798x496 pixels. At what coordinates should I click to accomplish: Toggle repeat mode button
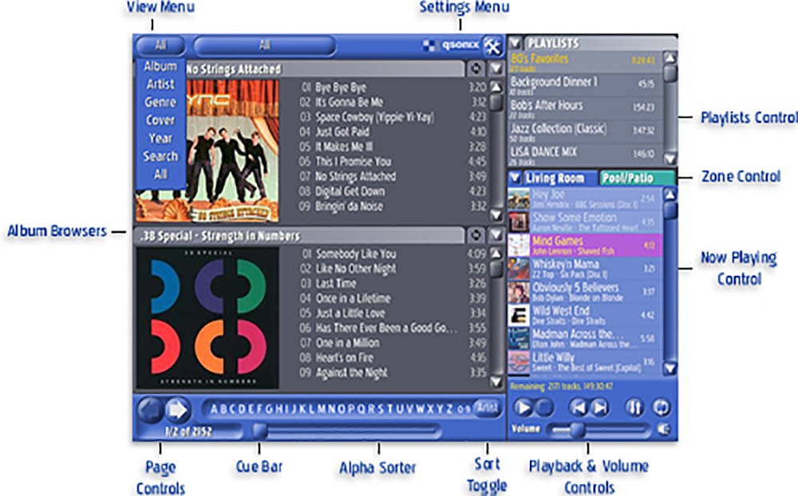[x=661, y=407]
